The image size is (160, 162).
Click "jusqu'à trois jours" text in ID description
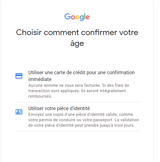[x=117, y=125]
